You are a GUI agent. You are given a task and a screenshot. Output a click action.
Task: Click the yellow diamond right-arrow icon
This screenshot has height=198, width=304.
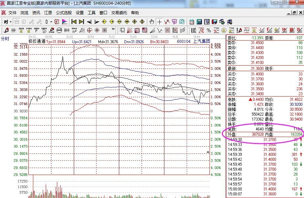pos(112,22)
